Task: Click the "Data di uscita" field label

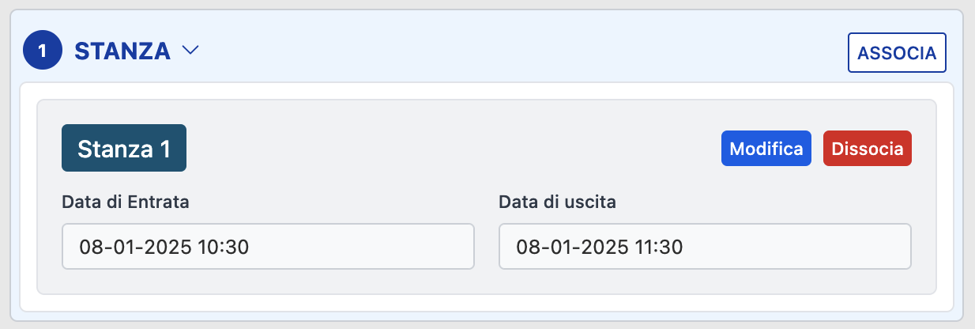Action: pyautogui.click(x=557, y=202)
